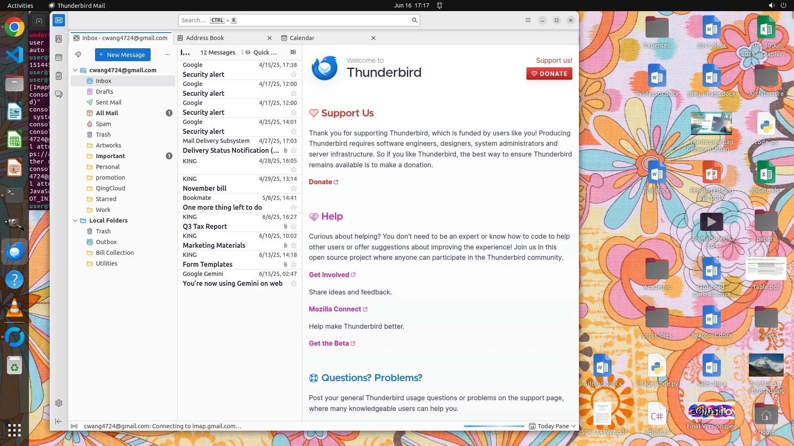
Task: Toggle the Quick Filter bar
Action: (261, 52)
